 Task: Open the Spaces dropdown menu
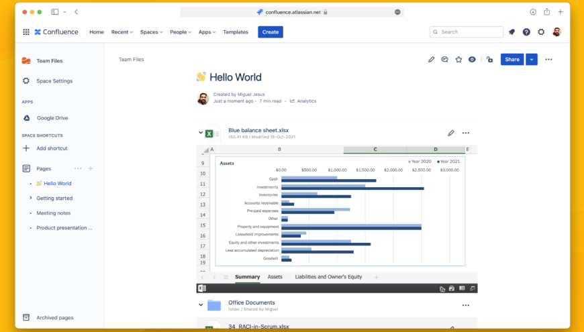(x=151, y=32)
